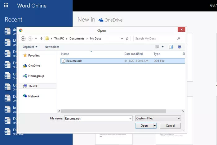The width and height of the screenshot is (217, 145).
Task: Click the Back navigation arrow
Action: [23, 39]
